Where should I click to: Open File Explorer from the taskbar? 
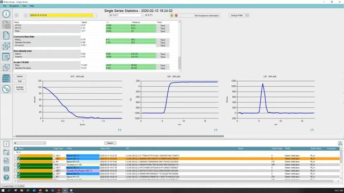click(21, 191)
